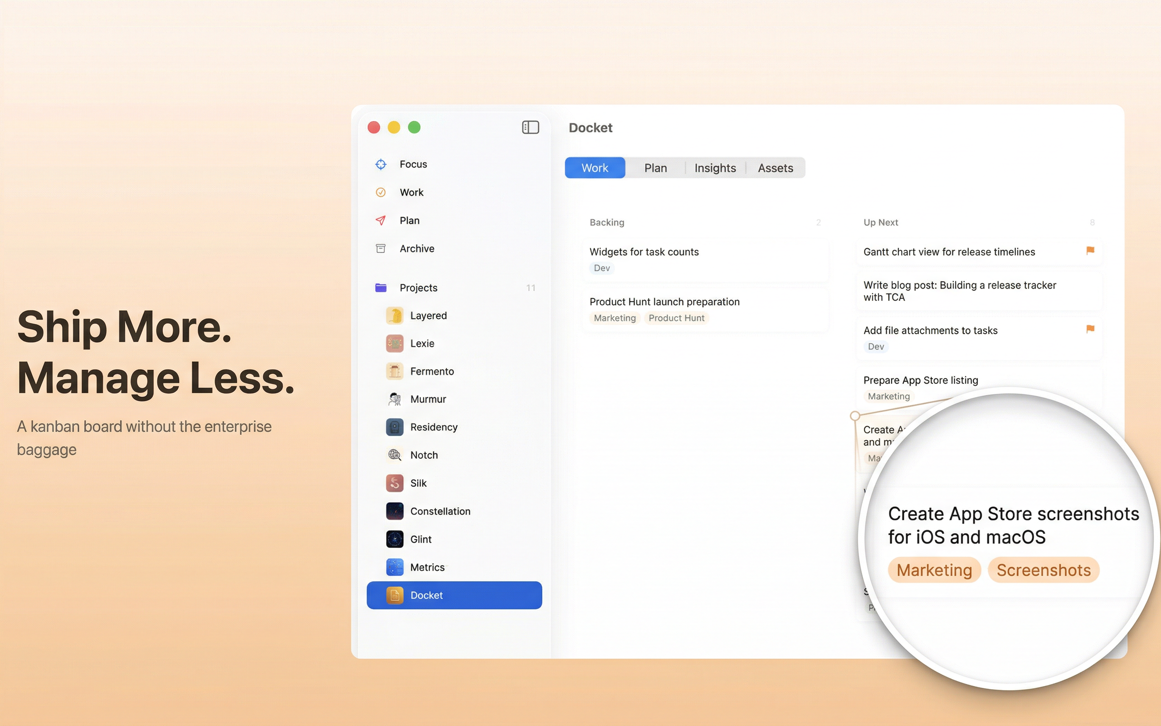Toggle the sidebar visibility control
This screenshot has width=1161, height=726.
click(531, 127)
